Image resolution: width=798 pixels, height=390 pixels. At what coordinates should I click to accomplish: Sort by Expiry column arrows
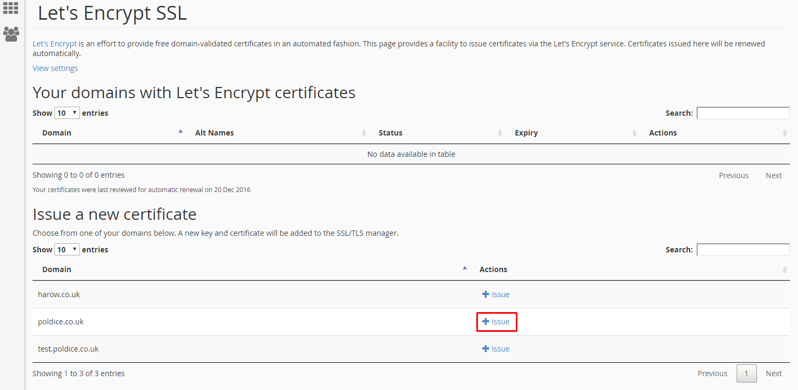click(x=634, y=133)
